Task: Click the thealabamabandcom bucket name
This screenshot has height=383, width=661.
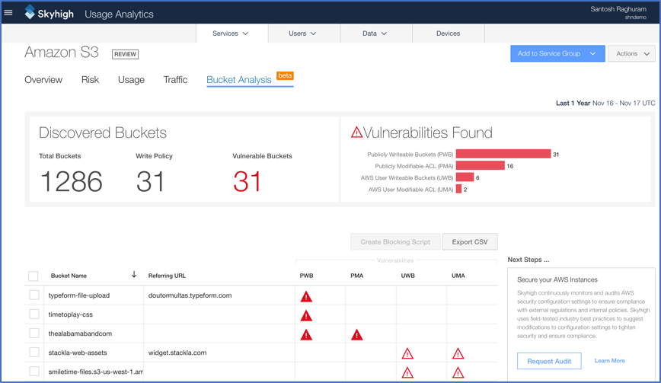Action: click(x=80, y=334)
